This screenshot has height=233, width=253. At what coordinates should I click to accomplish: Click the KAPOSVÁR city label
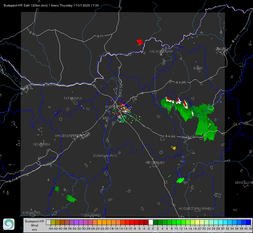pos(31,213)
